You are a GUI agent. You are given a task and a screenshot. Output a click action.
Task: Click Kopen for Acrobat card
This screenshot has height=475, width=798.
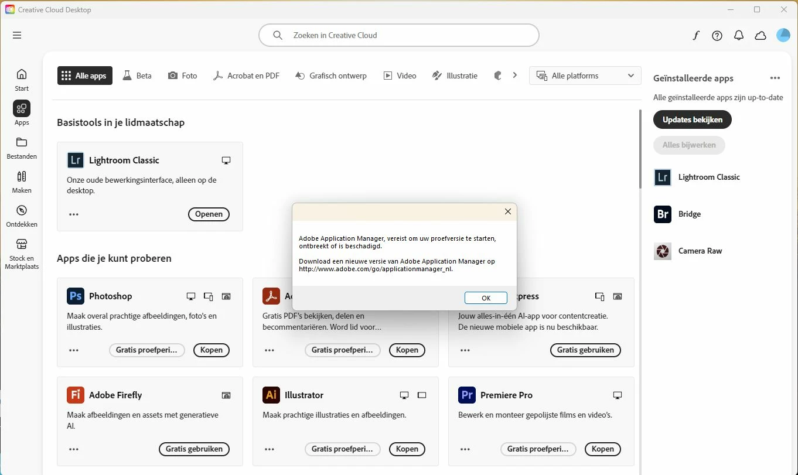(x=407, y=350)
